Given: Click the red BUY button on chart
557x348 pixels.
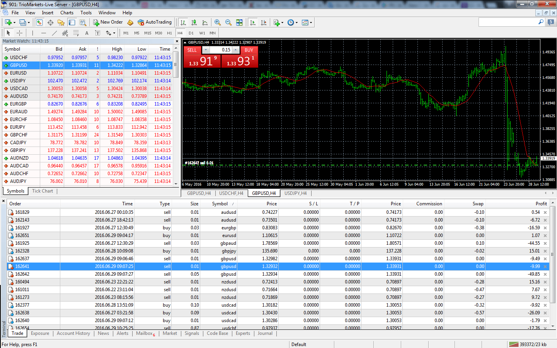Looking at the screenshot, I should pyautogui.click(x=249, y=50).
